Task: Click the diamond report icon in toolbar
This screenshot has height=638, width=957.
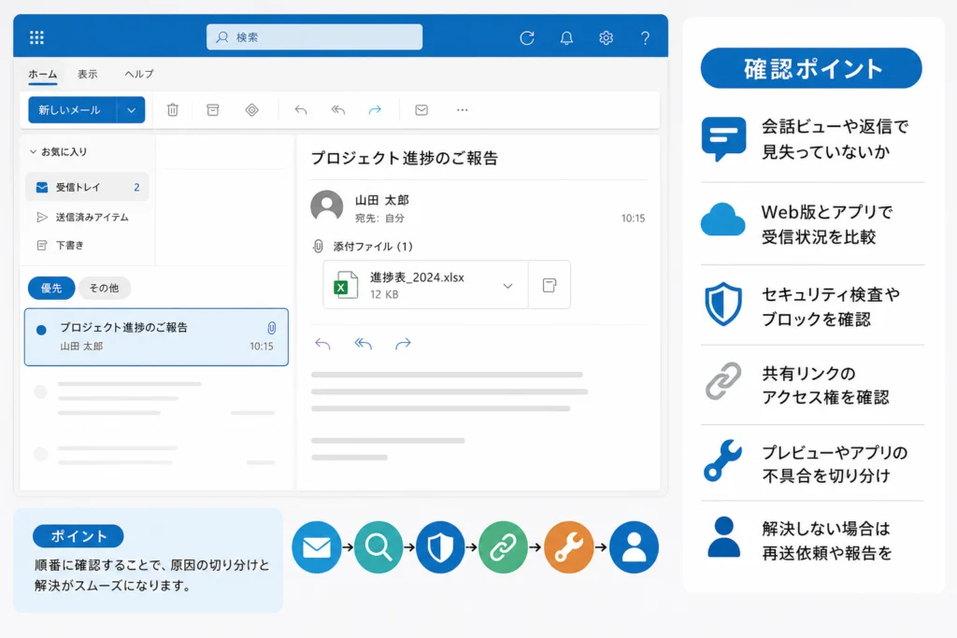Action: 252,110
